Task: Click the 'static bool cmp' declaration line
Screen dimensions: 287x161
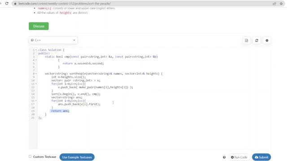Action: pos(101,57)
